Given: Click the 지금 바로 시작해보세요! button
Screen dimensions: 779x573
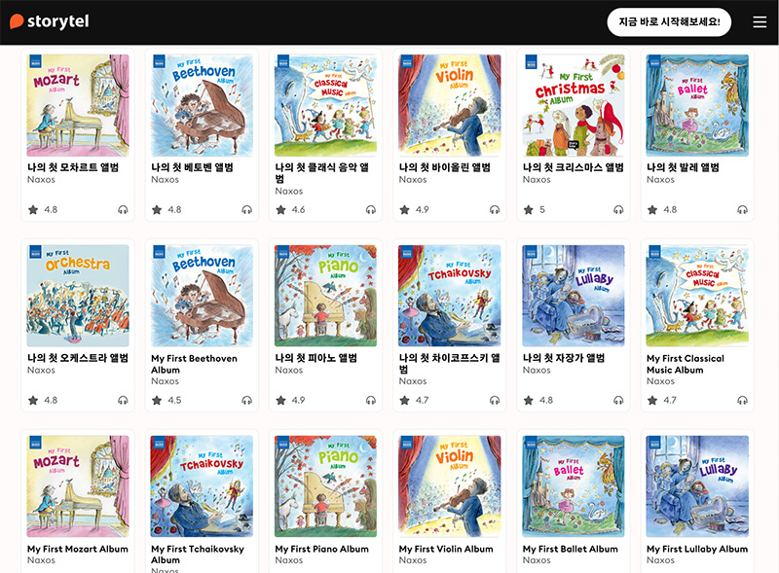Looking at the screenshot, I should [669, 21].
